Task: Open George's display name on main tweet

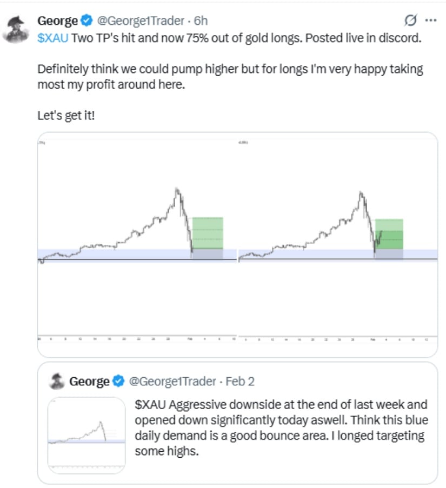Action: [57, 21]
